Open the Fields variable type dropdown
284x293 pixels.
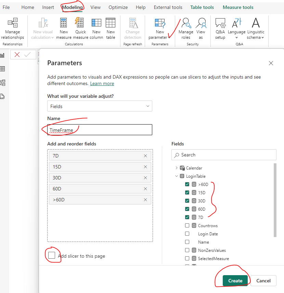click(100, 106)
